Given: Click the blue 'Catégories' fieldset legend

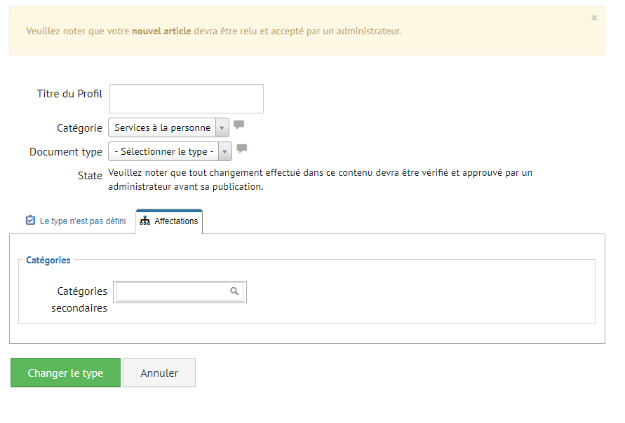Looking at the screenshot, I should click(x=48, y=261).
